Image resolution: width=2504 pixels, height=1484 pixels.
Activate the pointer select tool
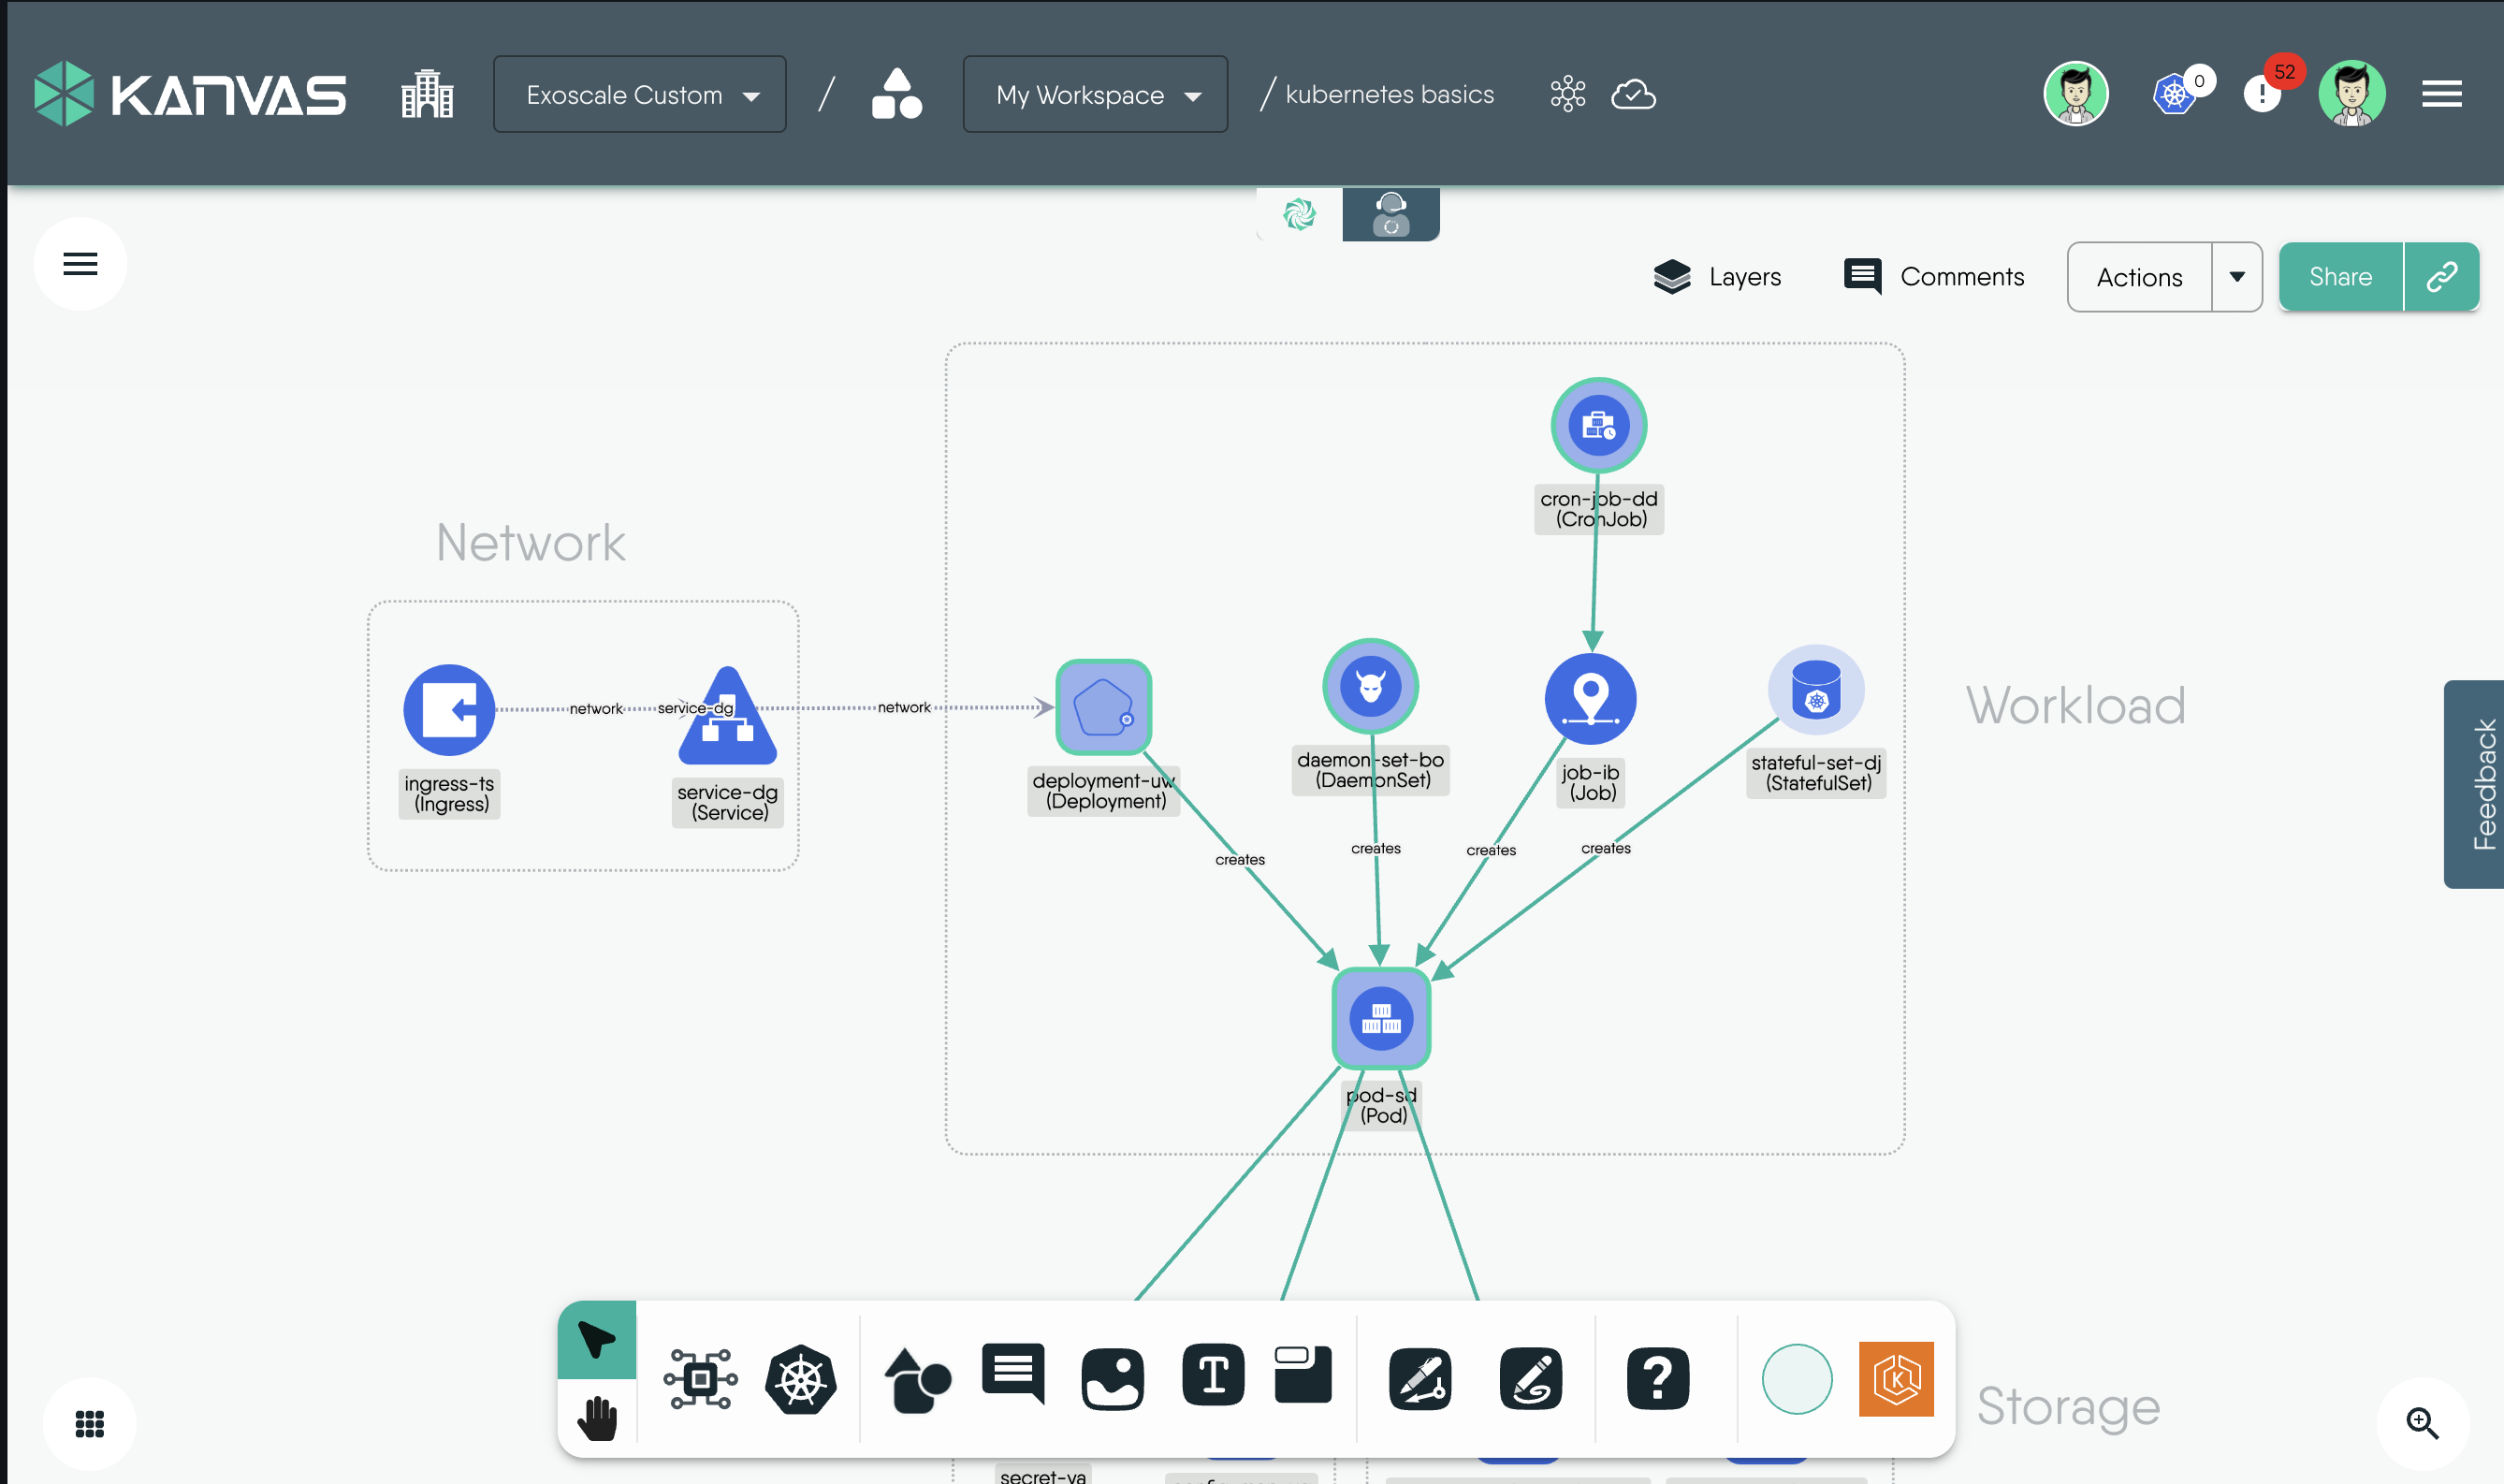(x=597, y=1340)
